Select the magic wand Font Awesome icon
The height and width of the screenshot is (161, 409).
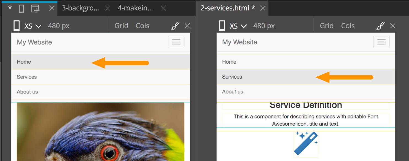point(306,143)
